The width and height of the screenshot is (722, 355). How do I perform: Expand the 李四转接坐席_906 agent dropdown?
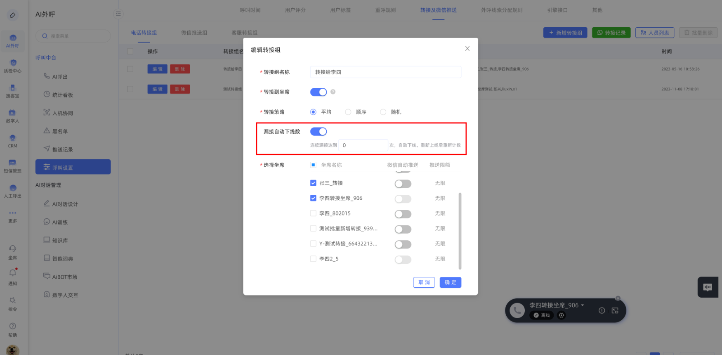click(x=582, y=305)
